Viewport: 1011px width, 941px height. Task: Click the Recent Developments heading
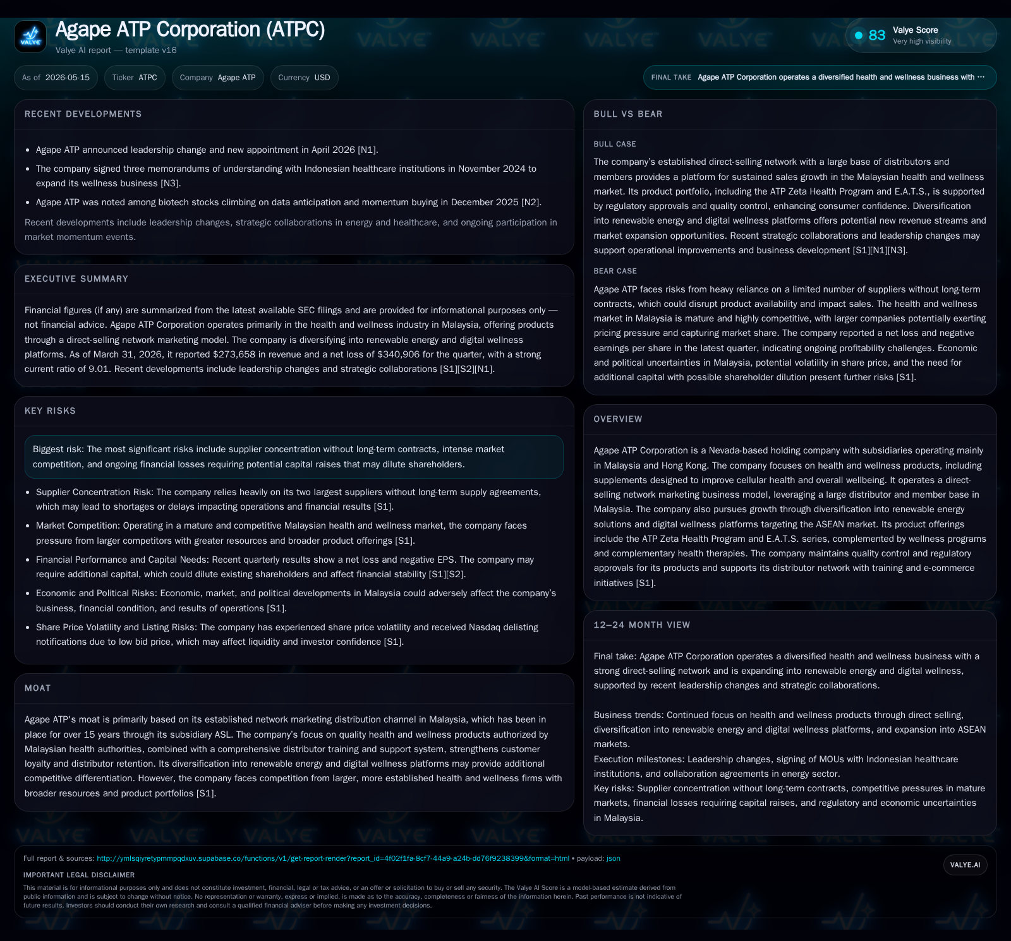click(x=83, y=114)
